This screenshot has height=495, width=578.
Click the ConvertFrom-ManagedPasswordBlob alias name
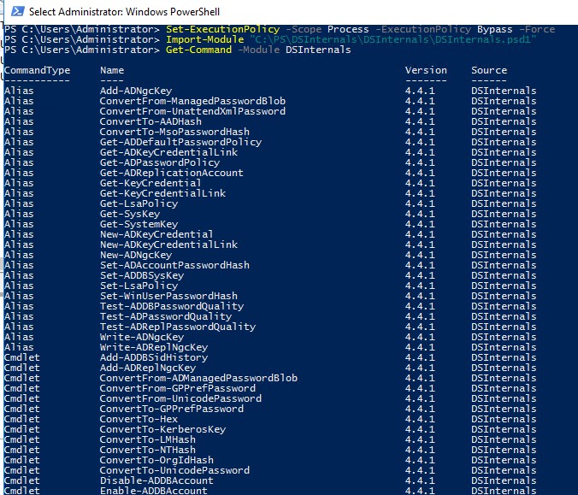tap(192, 101)
